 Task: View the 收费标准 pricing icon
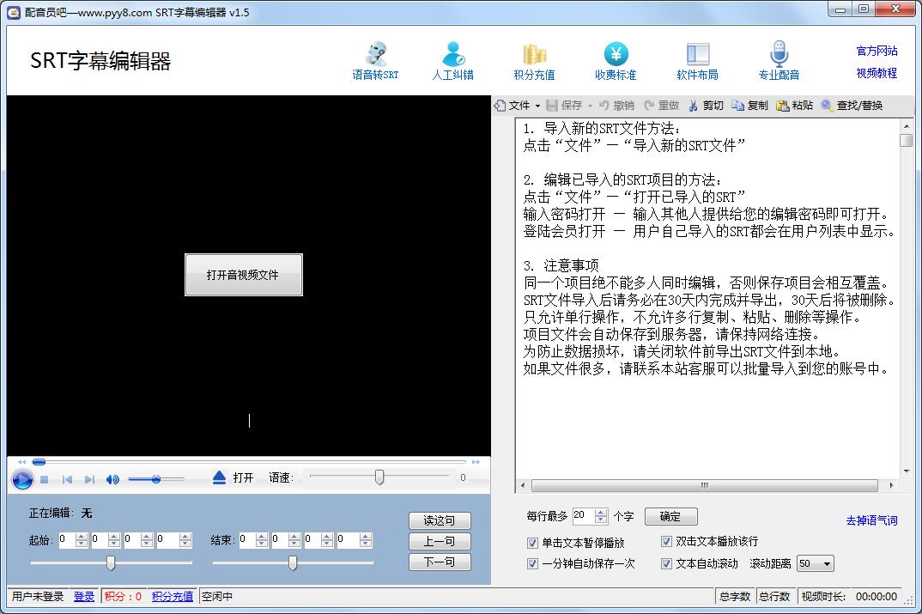pos(614,53)
